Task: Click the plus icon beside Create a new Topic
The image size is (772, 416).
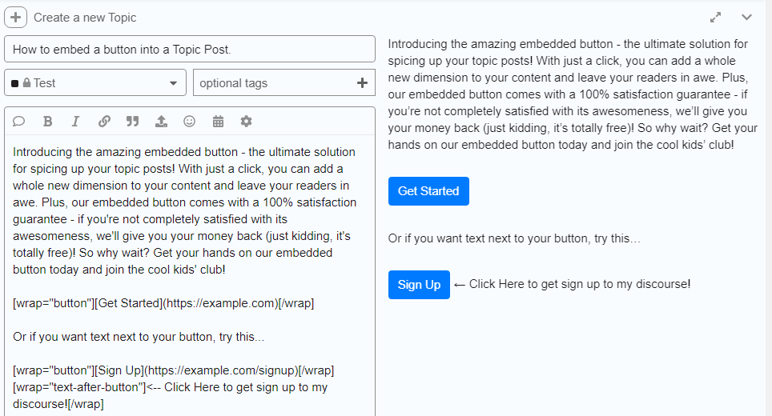Action: 16,18
